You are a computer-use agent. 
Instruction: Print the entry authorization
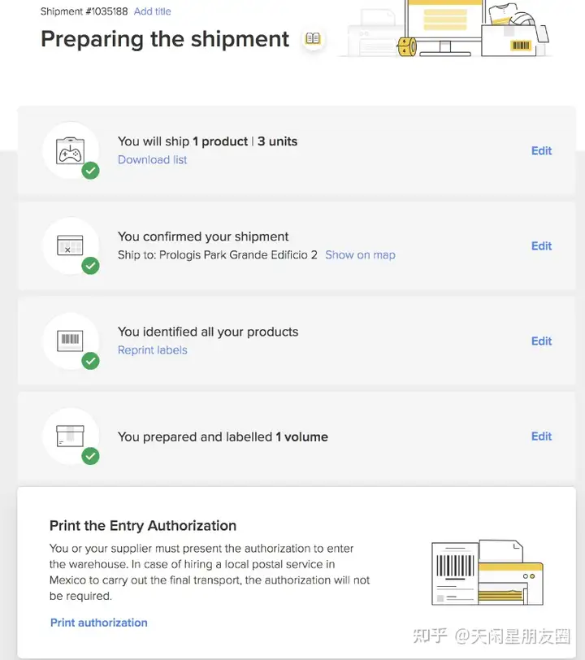click(x=99, y=623)
